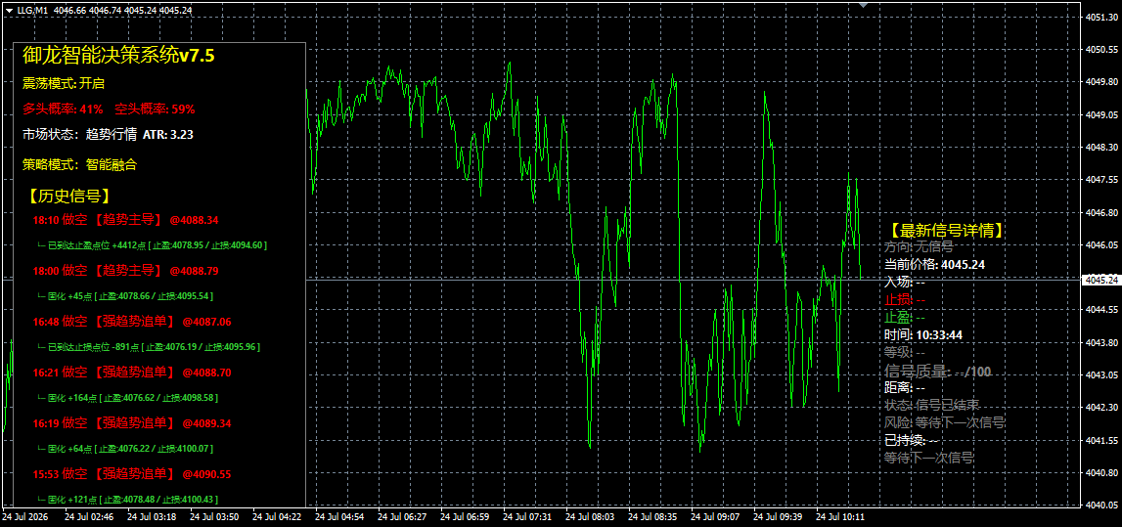Click the 震荡模式: 开启 status label
The image size is (1122, 527).
click(64, 84)
